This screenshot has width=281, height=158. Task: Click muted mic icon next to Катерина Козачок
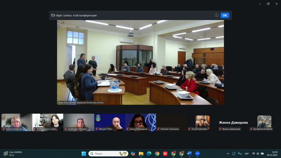click(251, 129)
